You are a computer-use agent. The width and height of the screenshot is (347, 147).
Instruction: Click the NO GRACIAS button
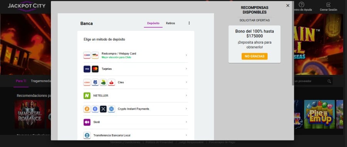[254, 56]
